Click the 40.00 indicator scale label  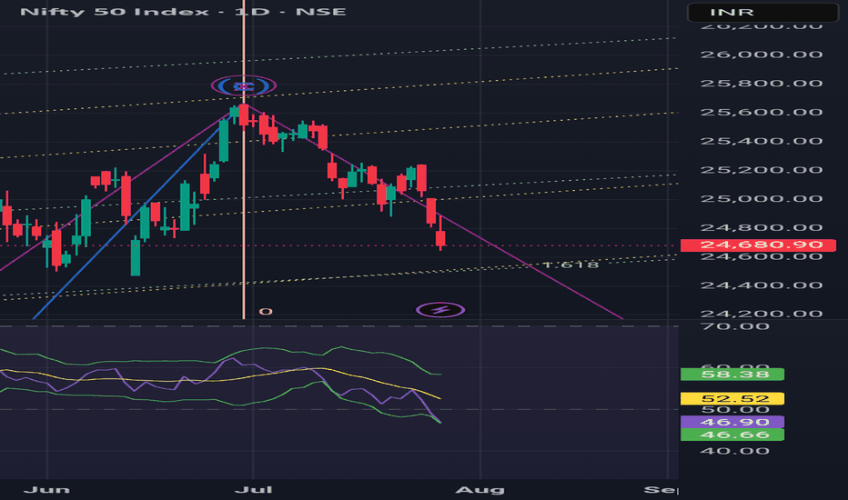point(734,451)
